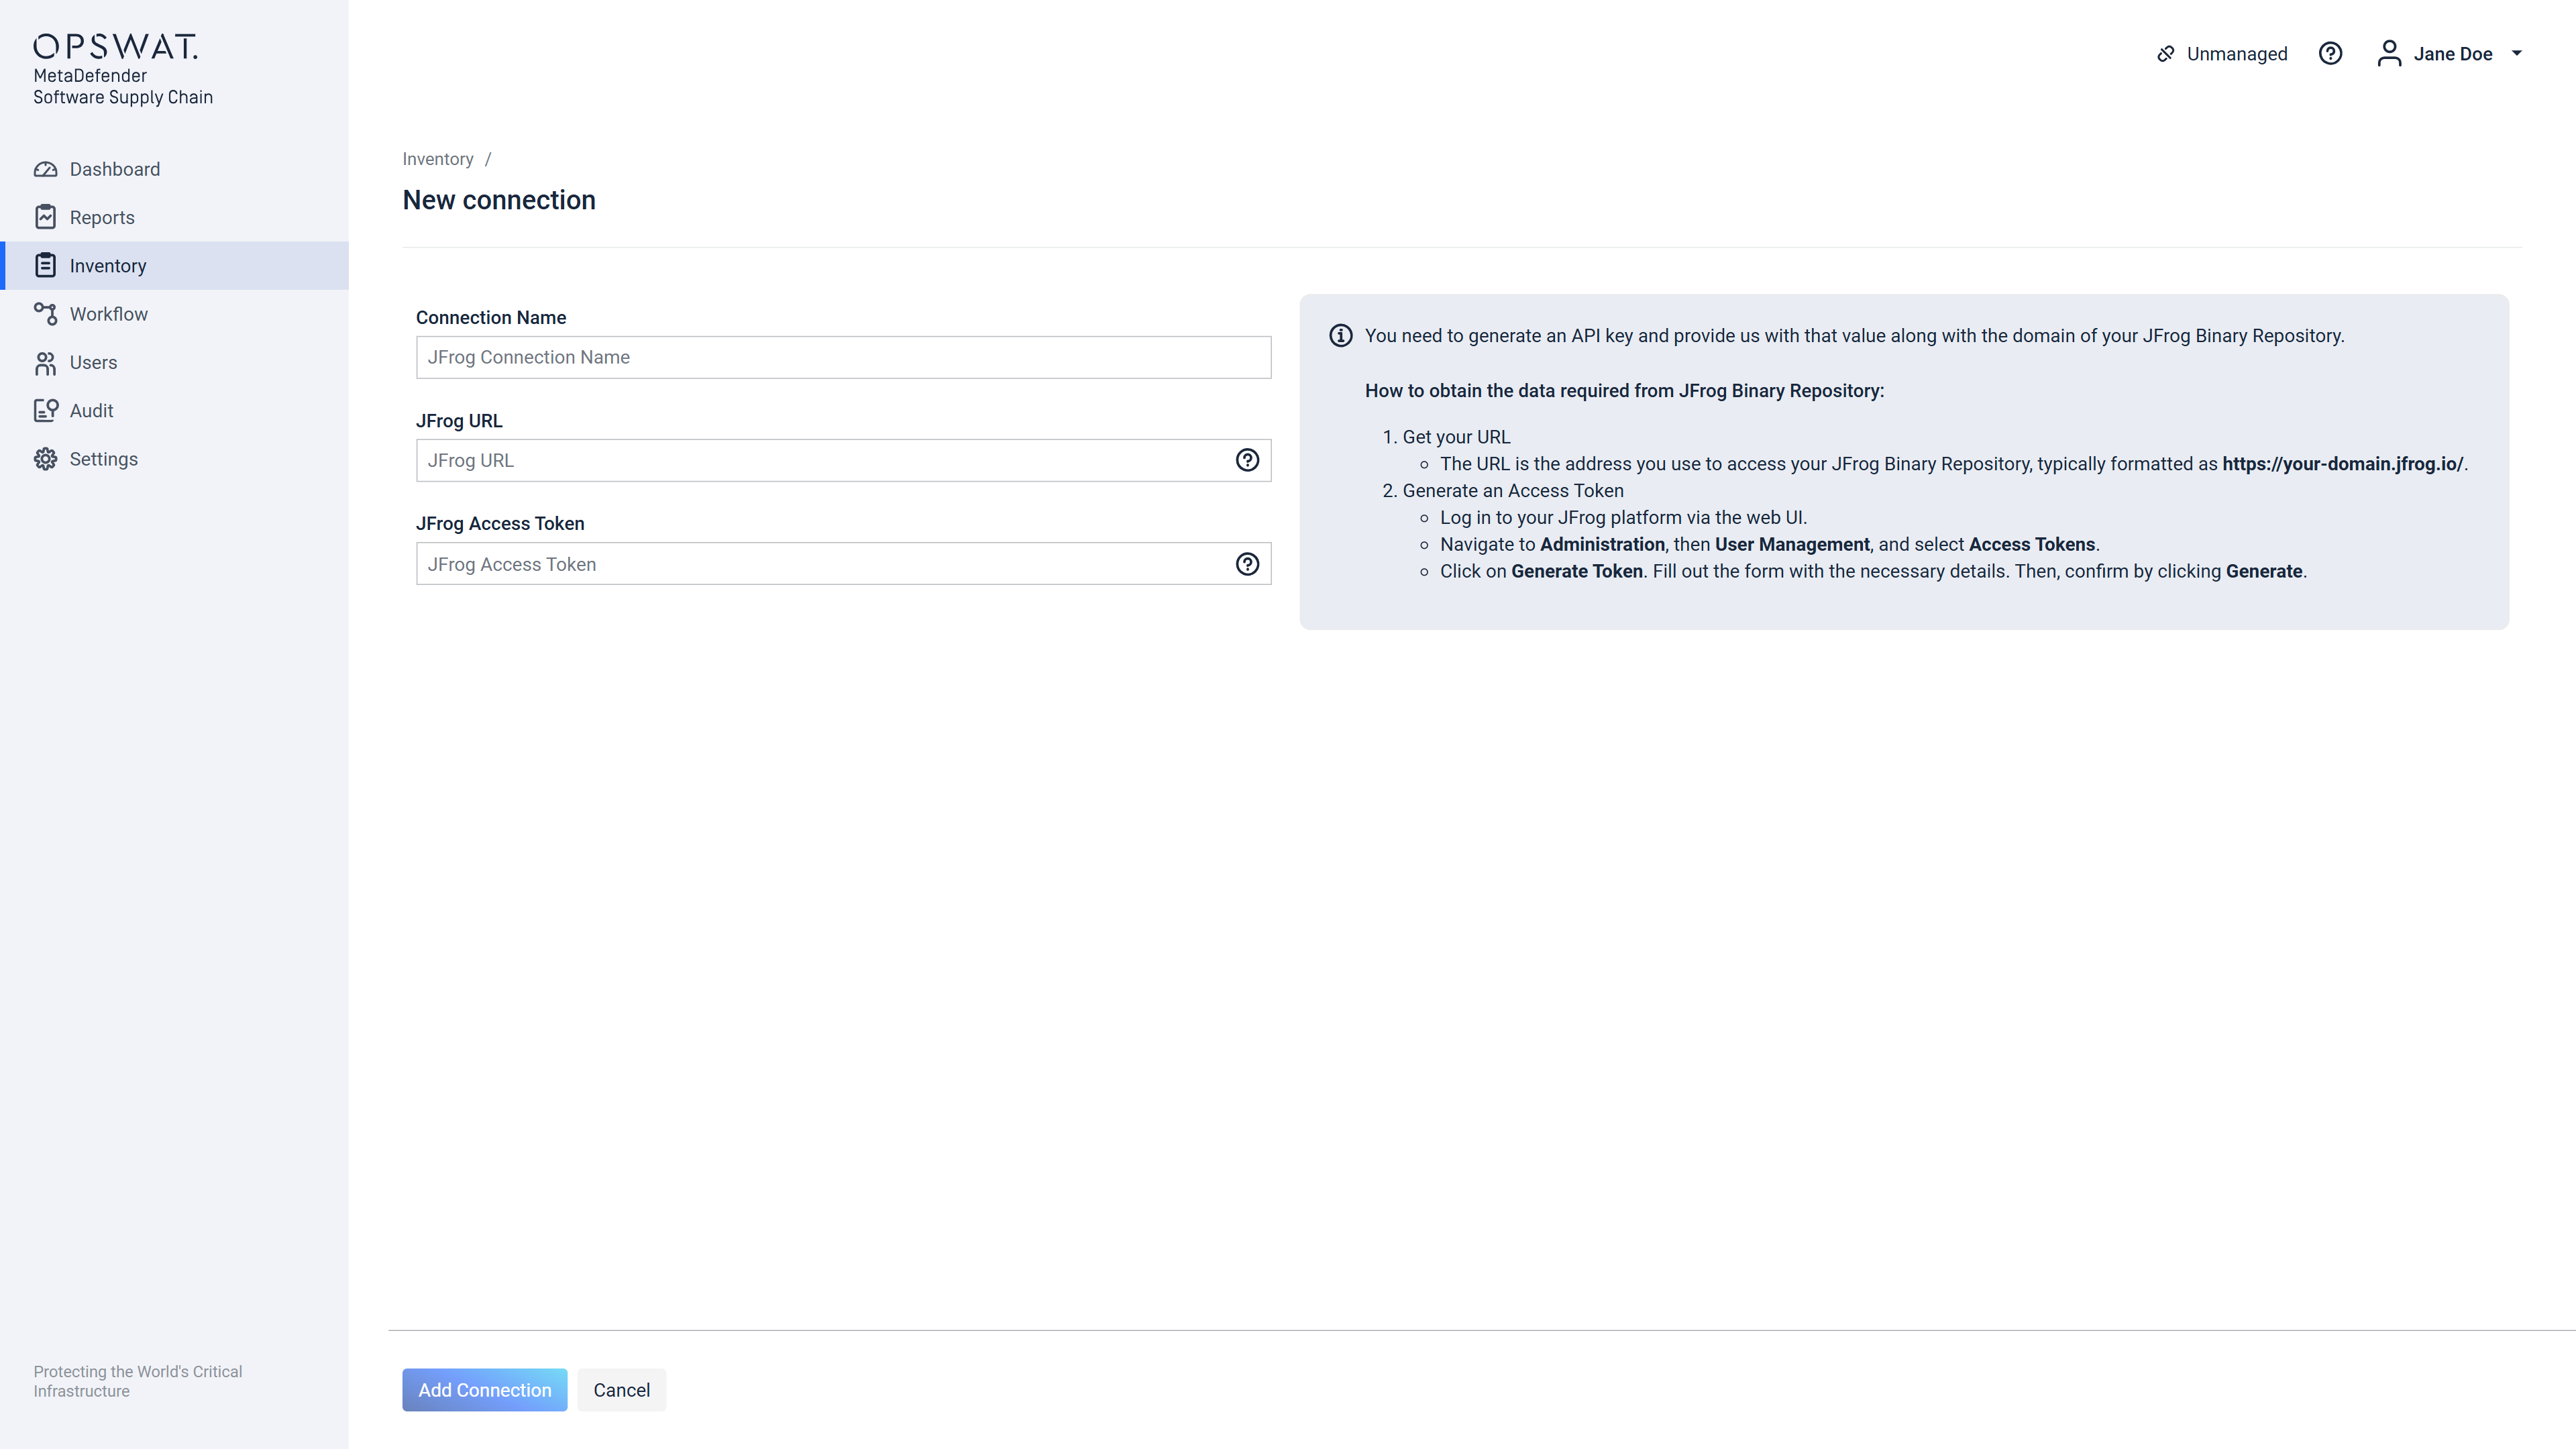
Task: Click the user avatar icon beside Jane Doe
Action: 2389,54
